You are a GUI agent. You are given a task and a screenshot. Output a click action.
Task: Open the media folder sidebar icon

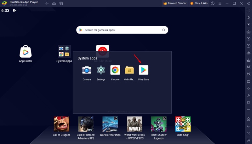(249, 81)
